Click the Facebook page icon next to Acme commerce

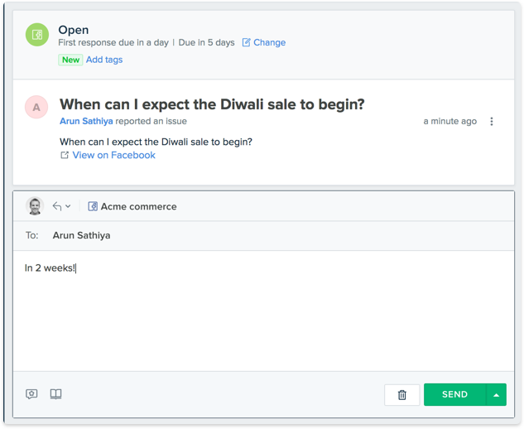(x=93, y=206)
